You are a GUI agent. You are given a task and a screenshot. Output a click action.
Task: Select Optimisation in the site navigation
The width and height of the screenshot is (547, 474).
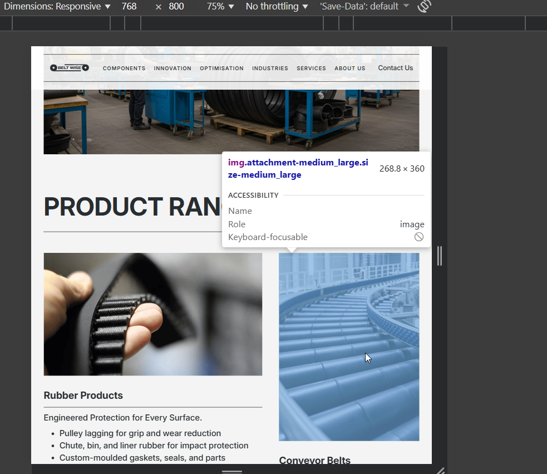(x=221, y=69)
